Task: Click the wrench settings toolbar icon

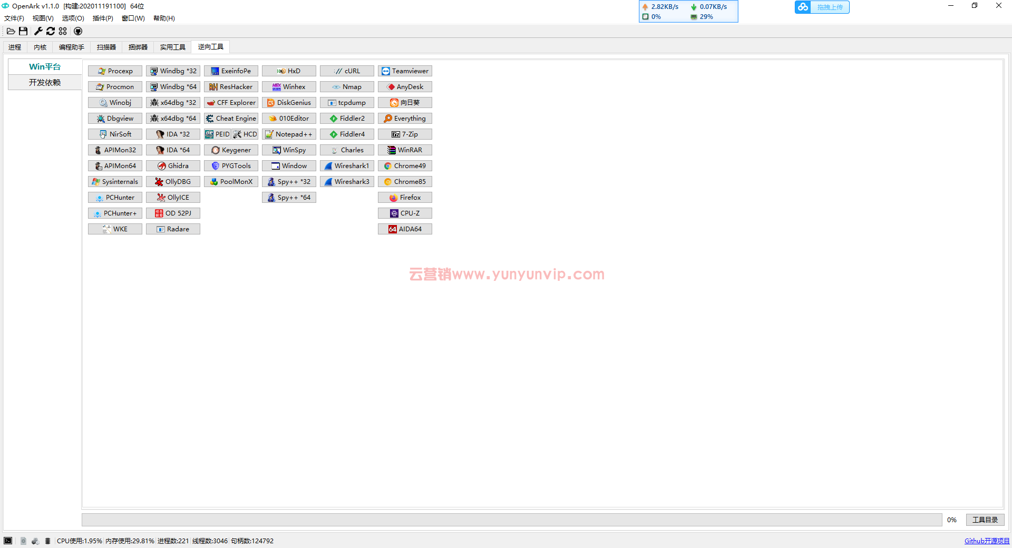Action: coord(38,31)
